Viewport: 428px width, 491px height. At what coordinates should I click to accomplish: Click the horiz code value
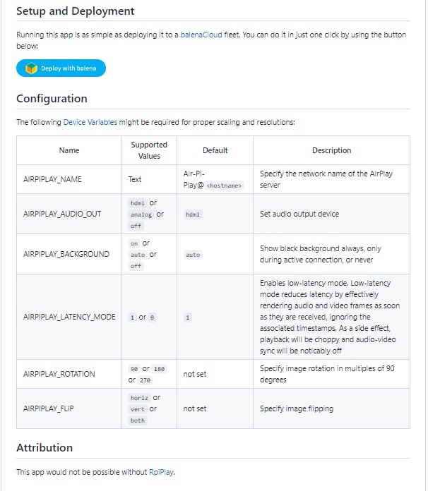pyautogui.click(x=138, y=398)
